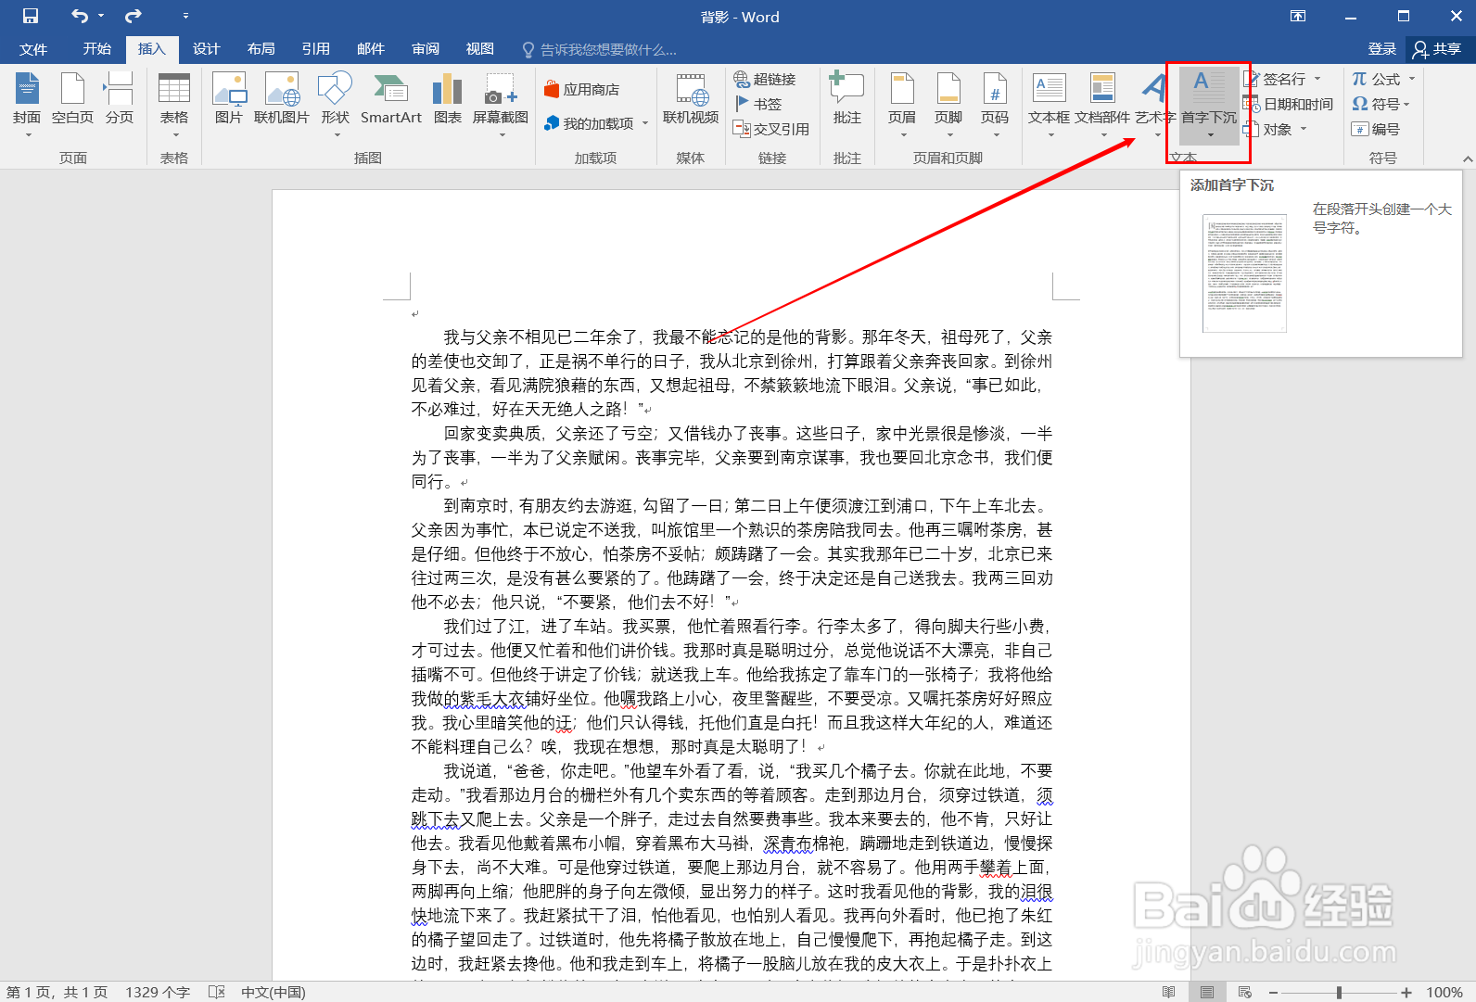The image size is (1476, 1002).
Task: Click the 100% zoom level
Action: (x=1444, y=992)
